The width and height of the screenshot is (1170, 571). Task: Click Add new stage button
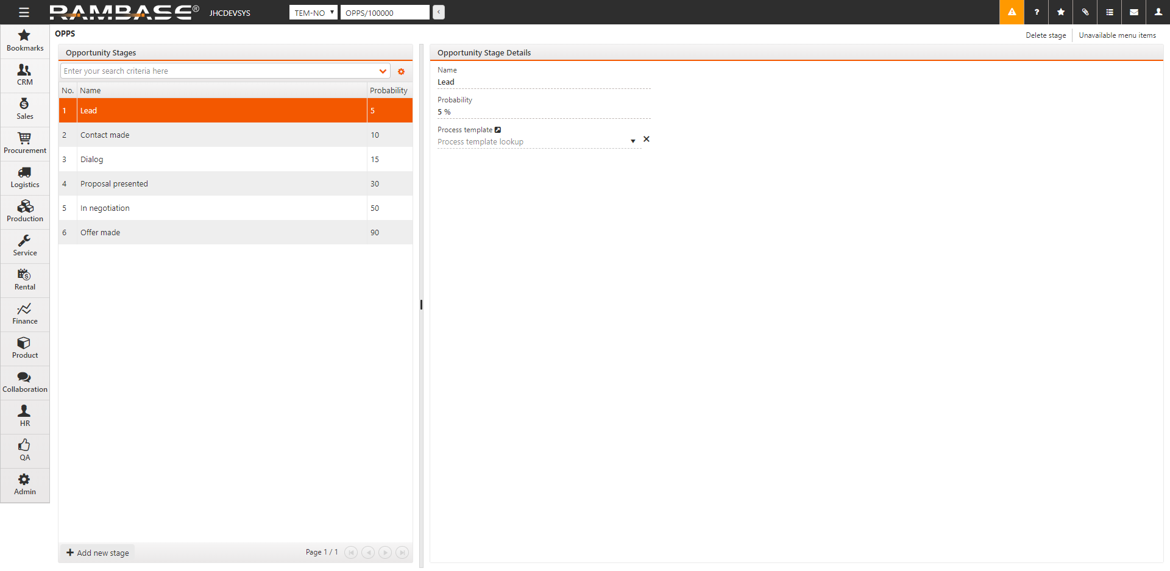[97, 553]
